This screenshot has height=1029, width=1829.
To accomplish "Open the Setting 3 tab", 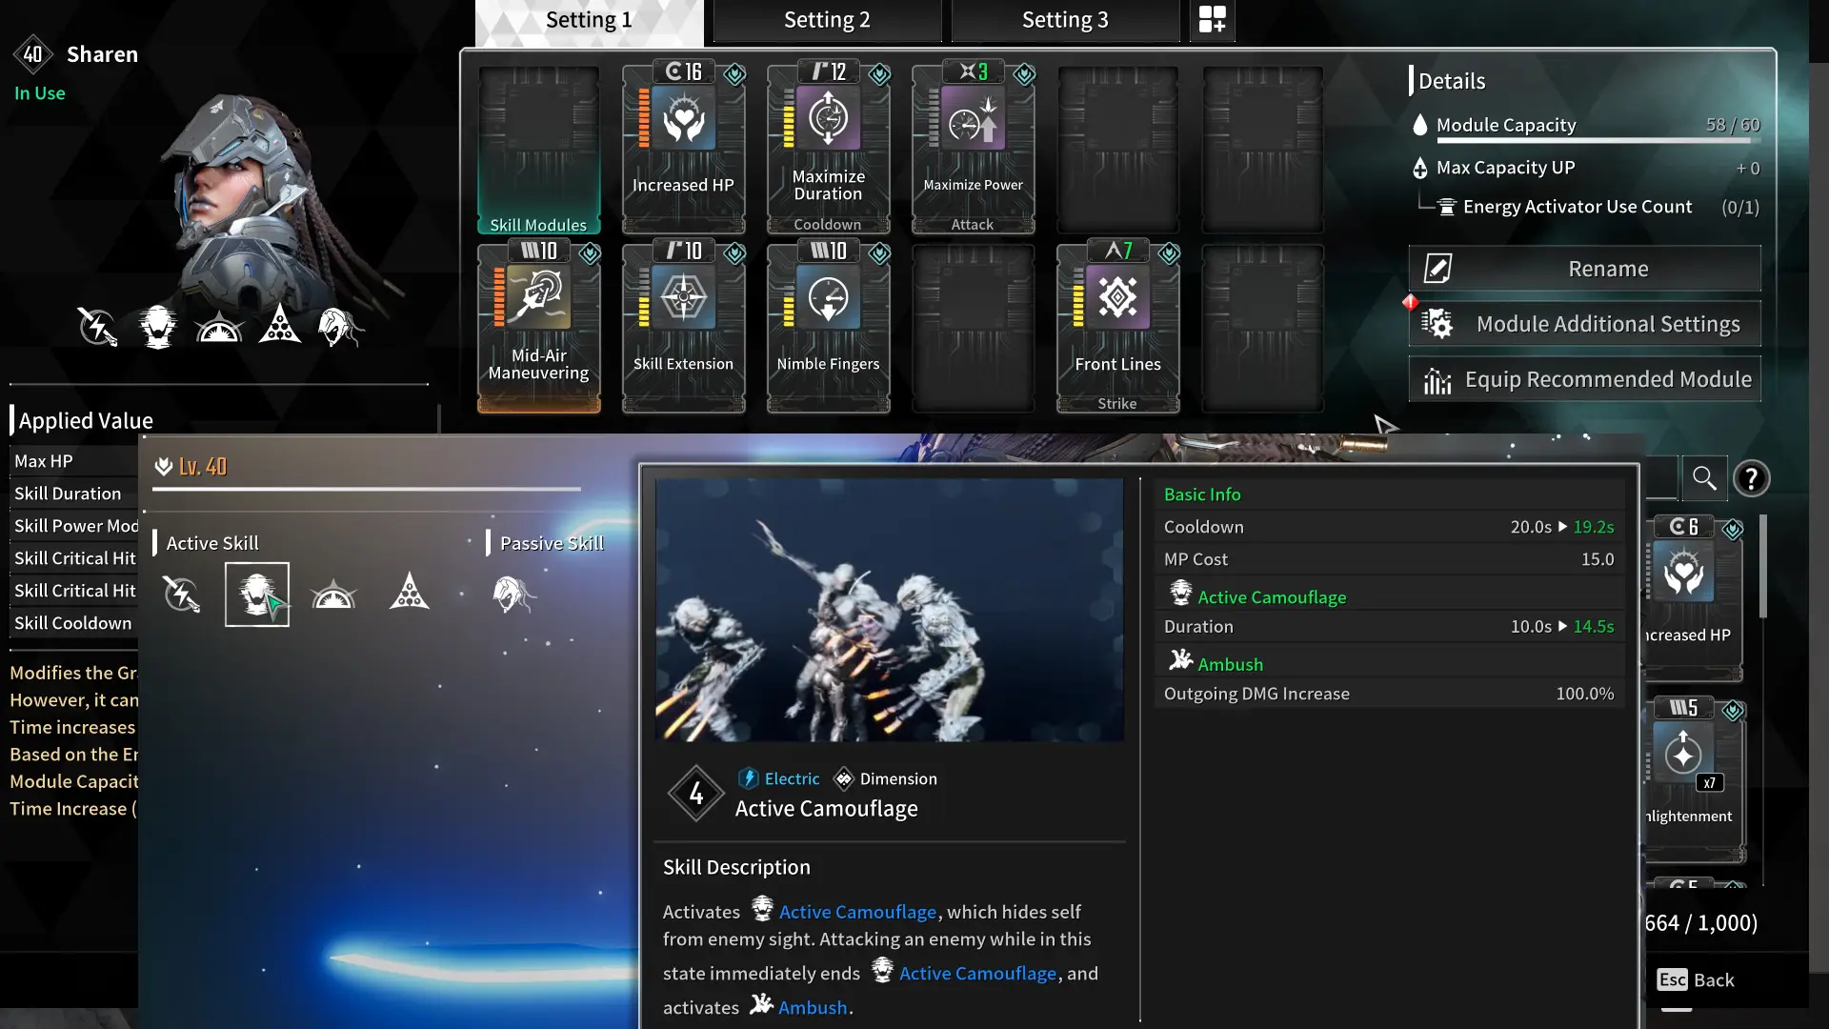I will (x=1064, y=20).
